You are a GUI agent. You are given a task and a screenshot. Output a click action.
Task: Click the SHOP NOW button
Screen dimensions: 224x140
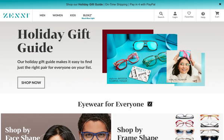coord(31,83)
